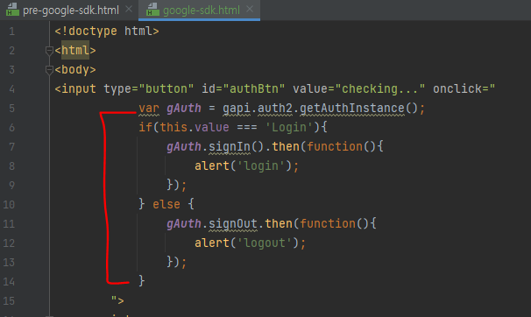Image resolution: width=531 pixels, height=317 pixels.
Task: Click the closing brace on line 14
Action: point(142,281)
